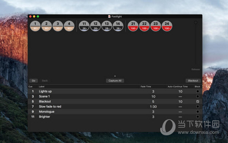Click fade time 1:30 of Slow fade cue
This screenshot has height=143, width=228.
click(153, 106)
